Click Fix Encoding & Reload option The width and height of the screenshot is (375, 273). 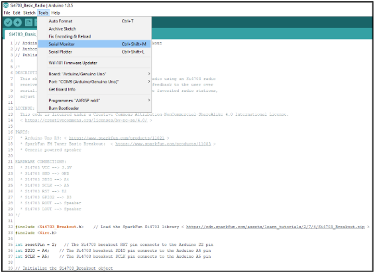tap(95, 36)
